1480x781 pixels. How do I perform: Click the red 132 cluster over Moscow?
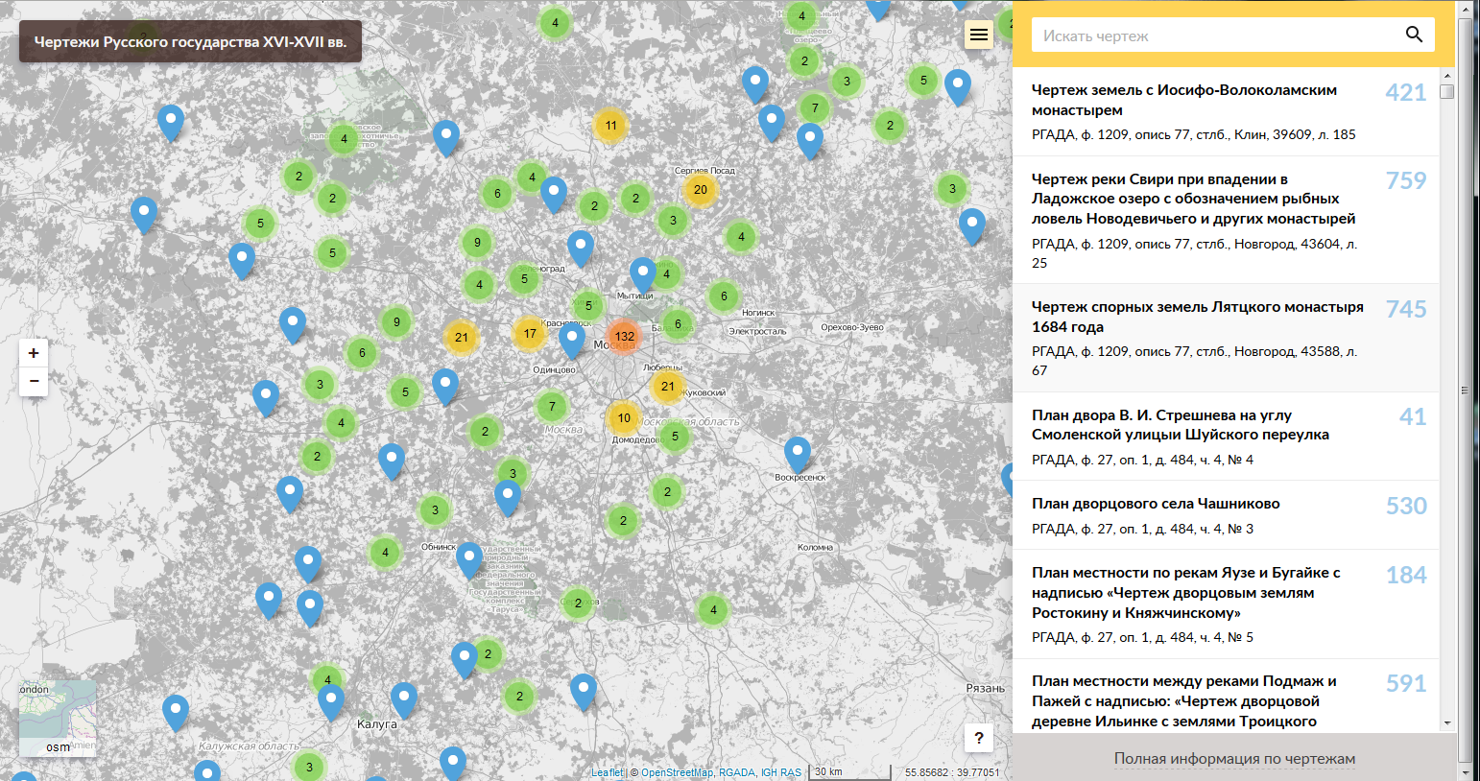624,338
